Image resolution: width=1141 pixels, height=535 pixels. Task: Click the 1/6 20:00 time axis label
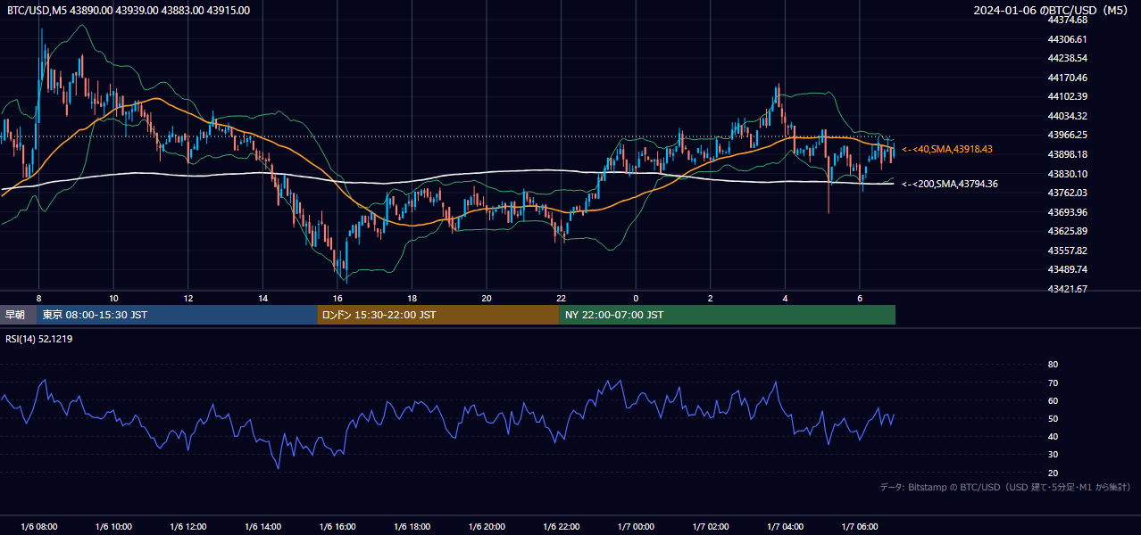tap(487, 527)
